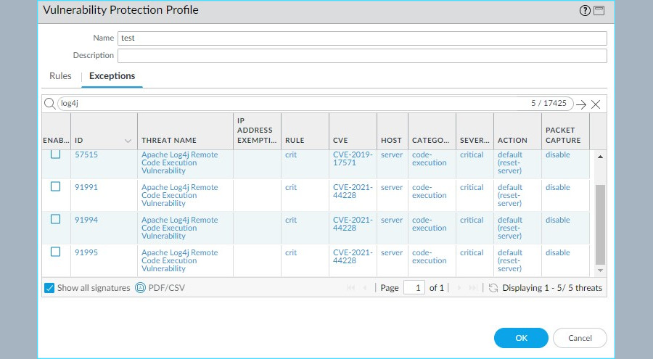Click the OK button
653x359 pixels.
click(521, 338)
